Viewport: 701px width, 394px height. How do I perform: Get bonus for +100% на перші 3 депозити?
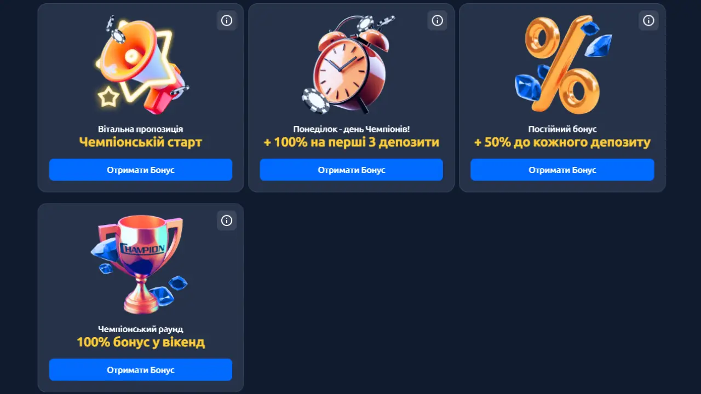click(352, 170)
